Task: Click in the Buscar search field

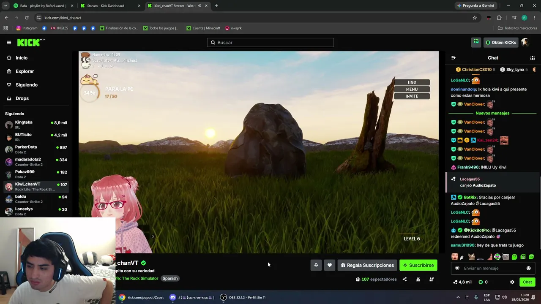Action: click(x=270, y=42)
